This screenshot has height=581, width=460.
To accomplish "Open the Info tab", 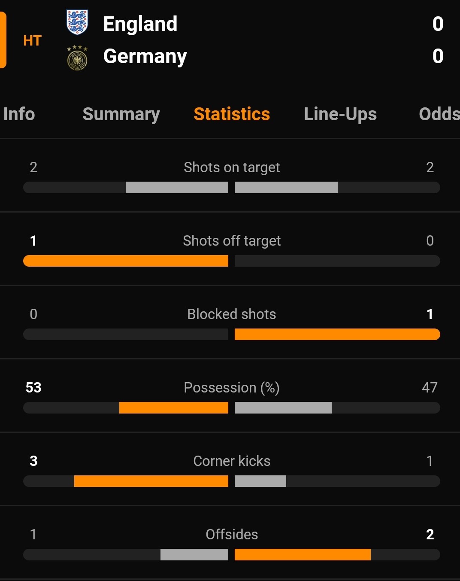I will click(x=19, y=114).
